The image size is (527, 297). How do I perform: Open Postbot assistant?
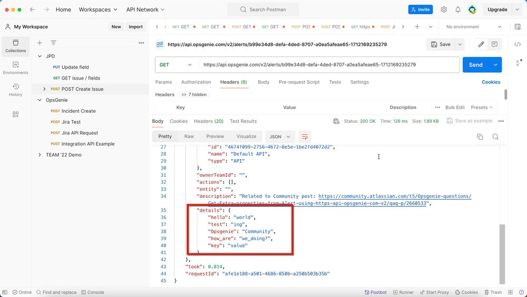[376, 292]
